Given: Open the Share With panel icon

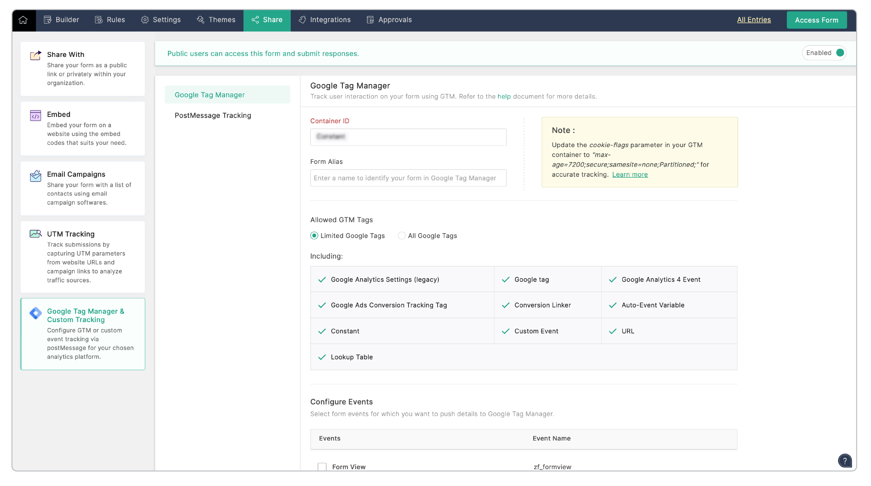Looking at the screenshot, I should tap(36, 55).
